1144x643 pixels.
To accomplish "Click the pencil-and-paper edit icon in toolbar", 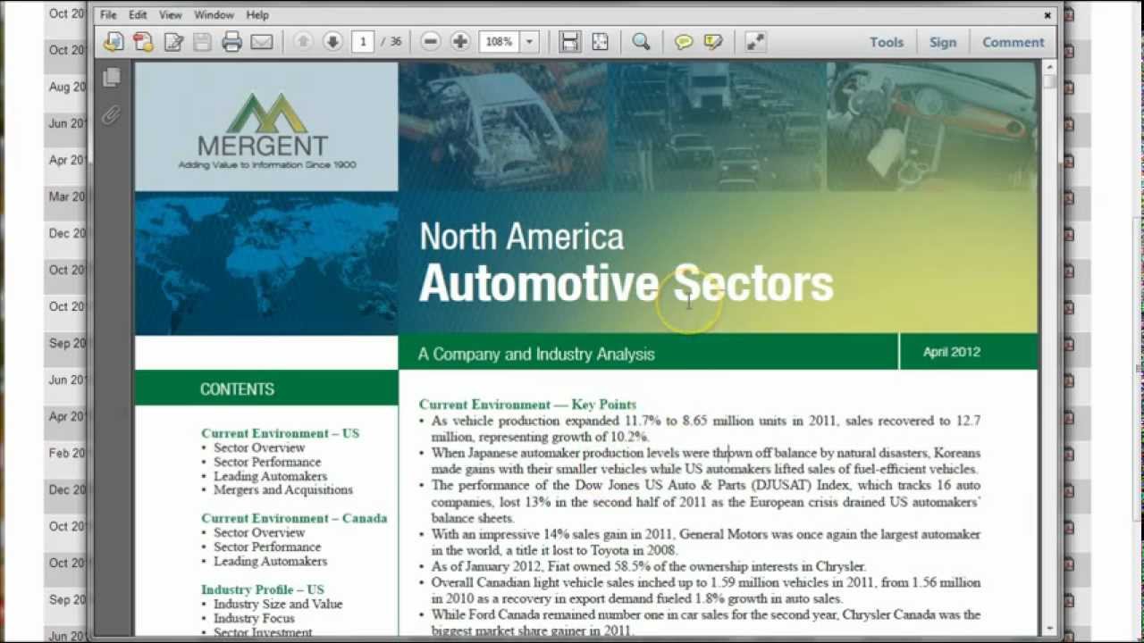I will coord(172,42).
